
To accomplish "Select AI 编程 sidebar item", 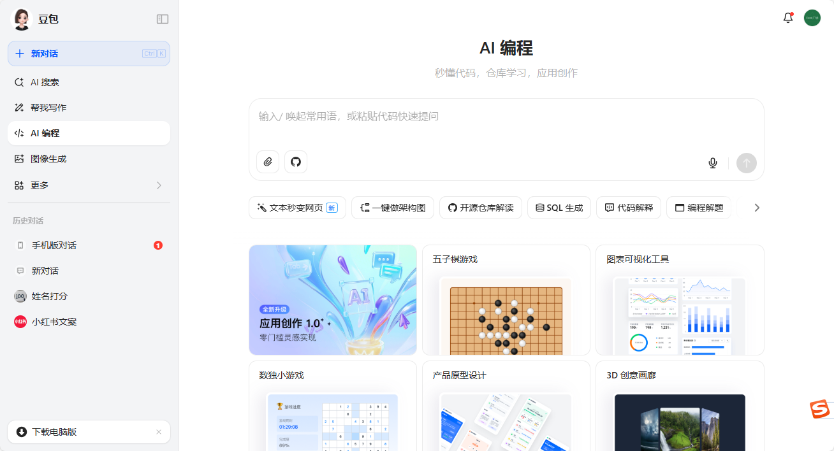I will (x=89, y=133).
